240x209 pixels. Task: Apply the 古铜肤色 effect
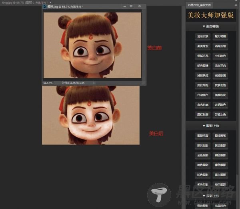[x=220, y=105]
